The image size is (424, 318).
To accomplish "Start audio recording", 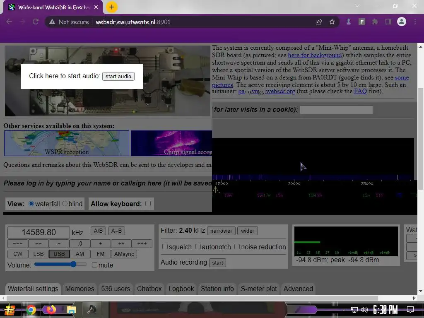I will click(217, 263).
